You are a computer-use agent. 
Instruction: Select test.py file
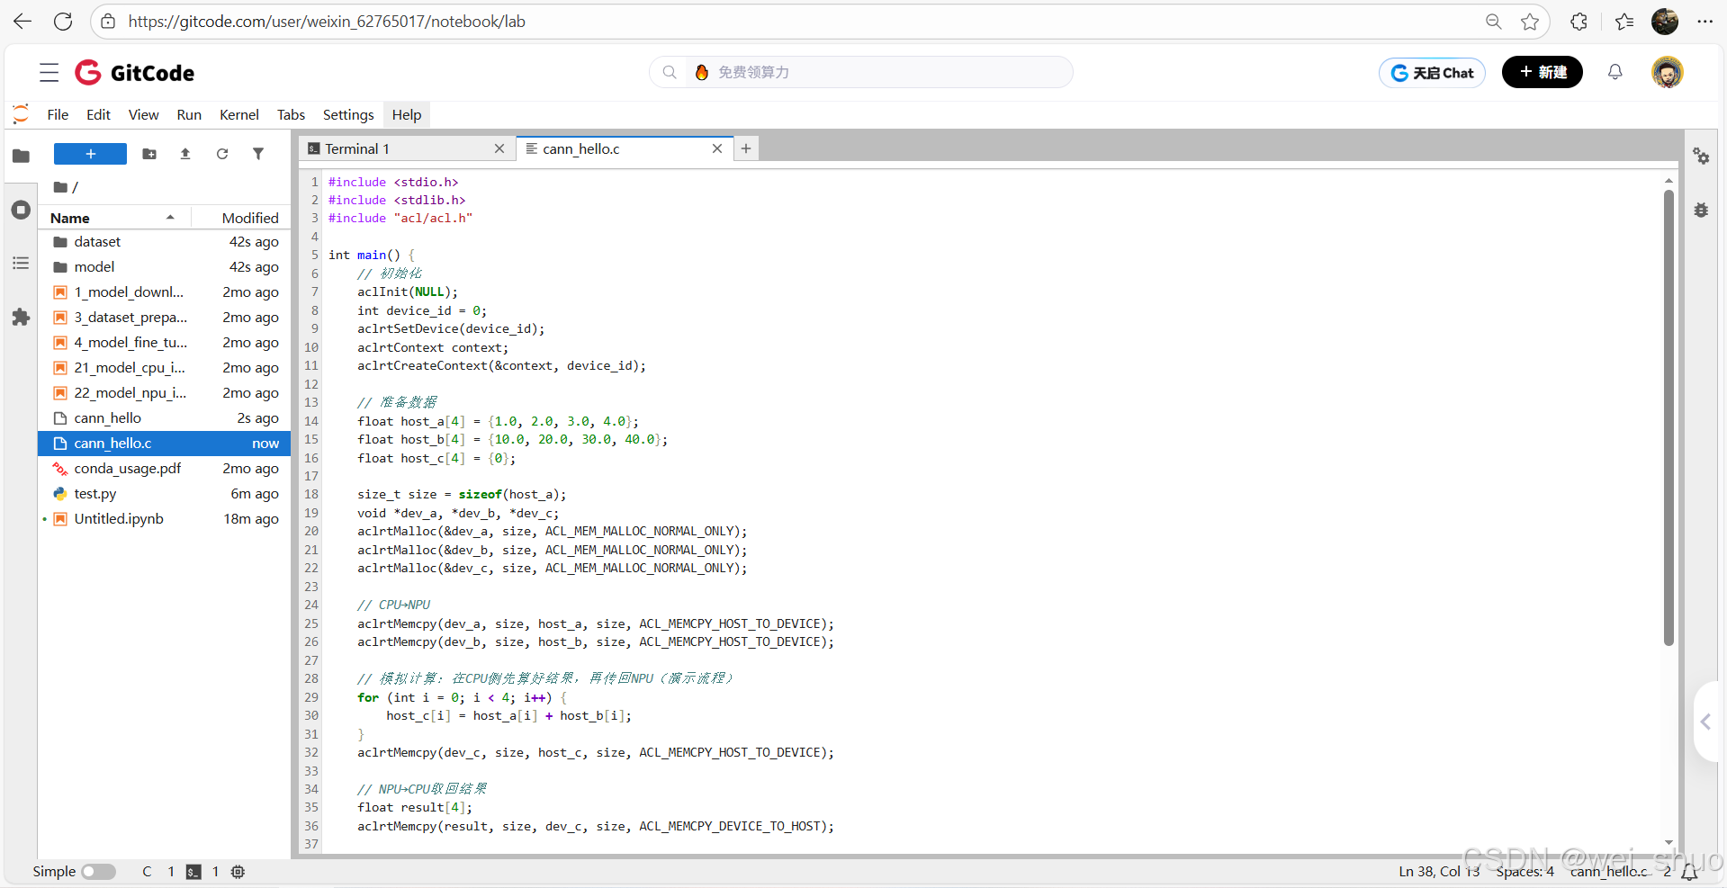click(x=164, y=494)
